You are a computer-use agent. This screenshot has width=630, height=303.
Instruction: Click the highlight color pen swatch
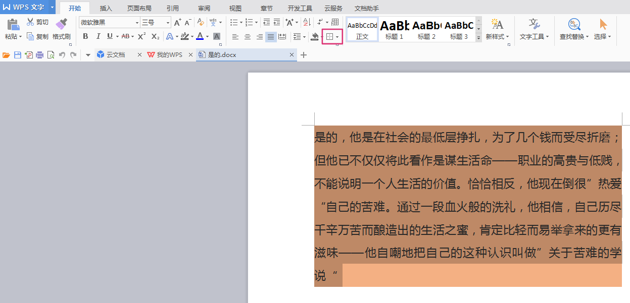tap(184, 36)
